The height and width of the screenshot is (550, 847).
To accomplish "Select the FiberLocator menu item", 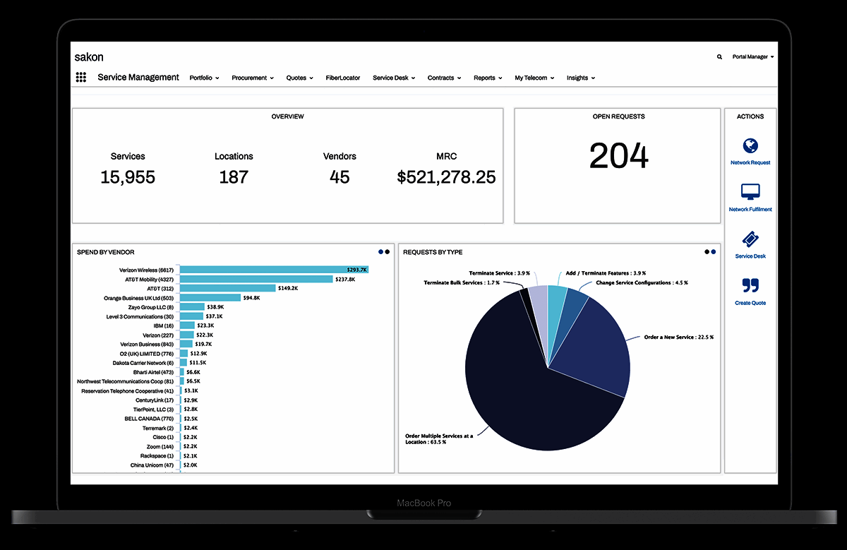I will (342, 78).
